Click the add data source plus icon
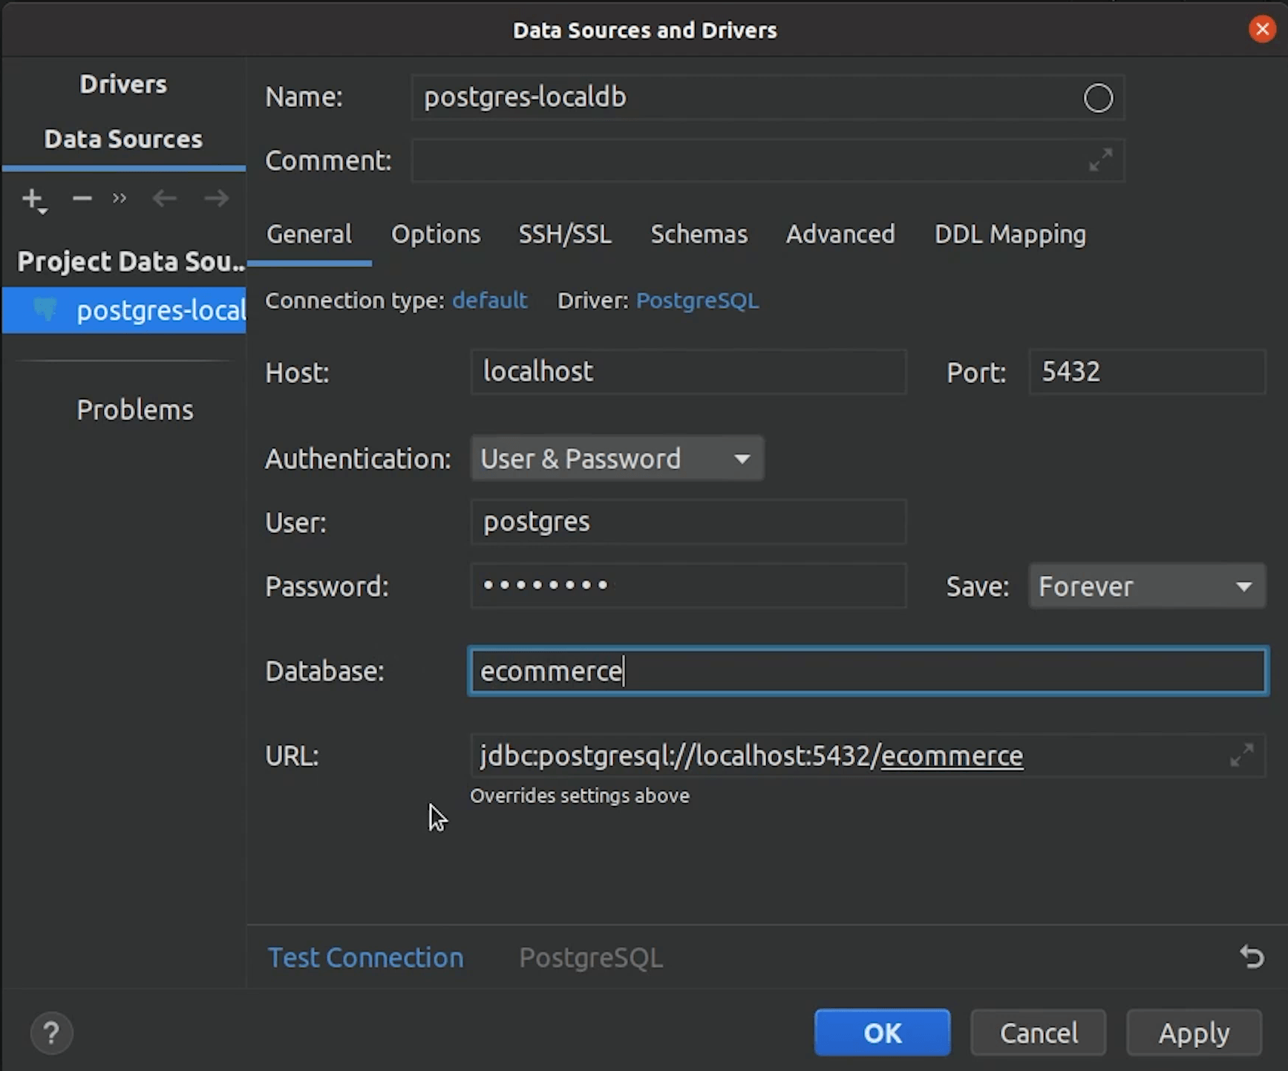 tap(33, 199)
